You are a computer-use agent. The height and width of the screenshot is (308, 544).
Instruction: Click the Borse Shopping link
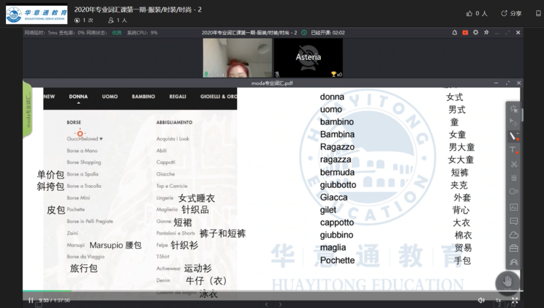84,162
